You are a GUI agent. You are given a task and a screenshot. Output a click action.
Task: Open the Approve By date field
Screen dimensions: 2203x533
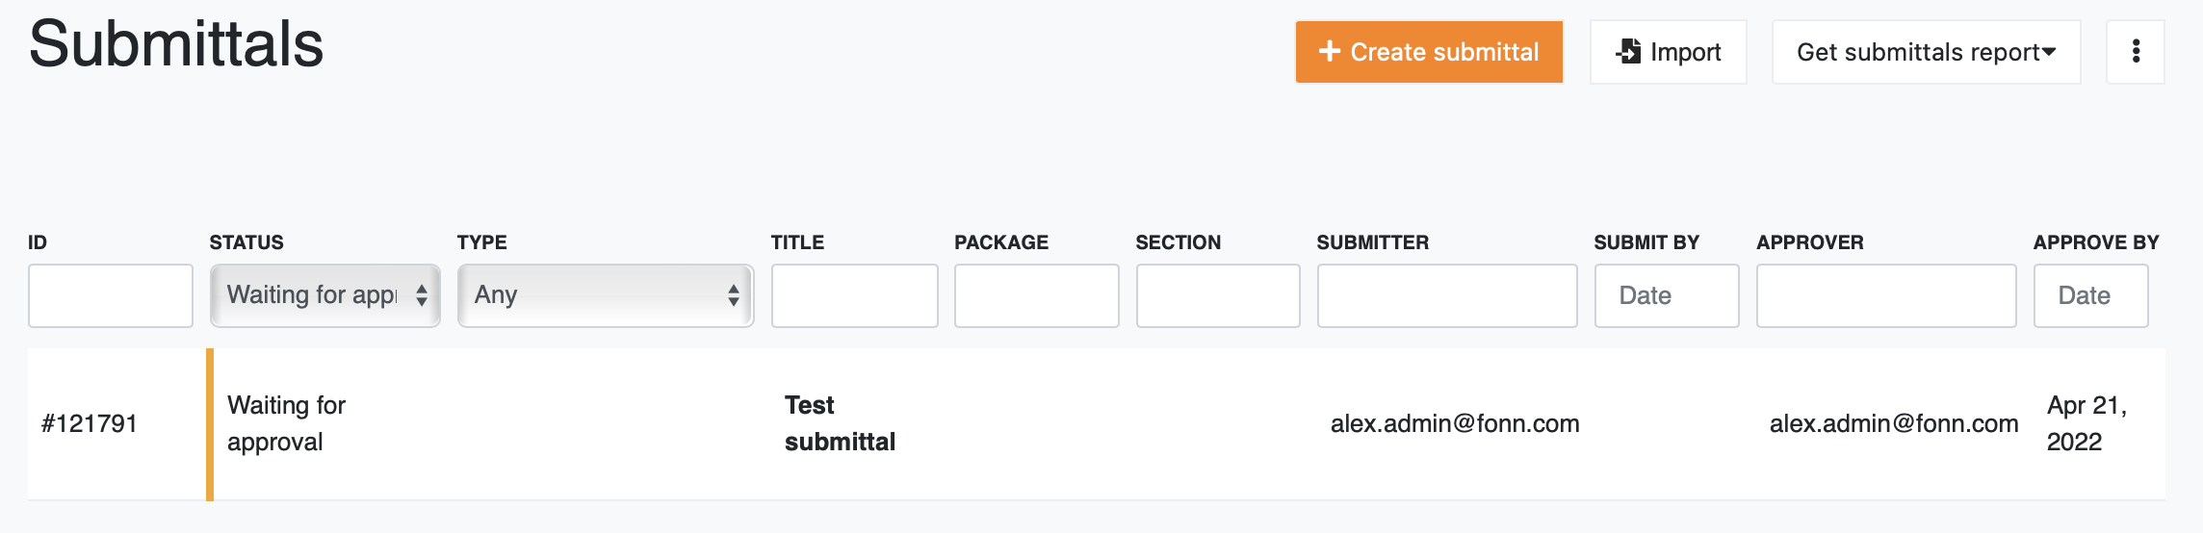pos(2091,295)
